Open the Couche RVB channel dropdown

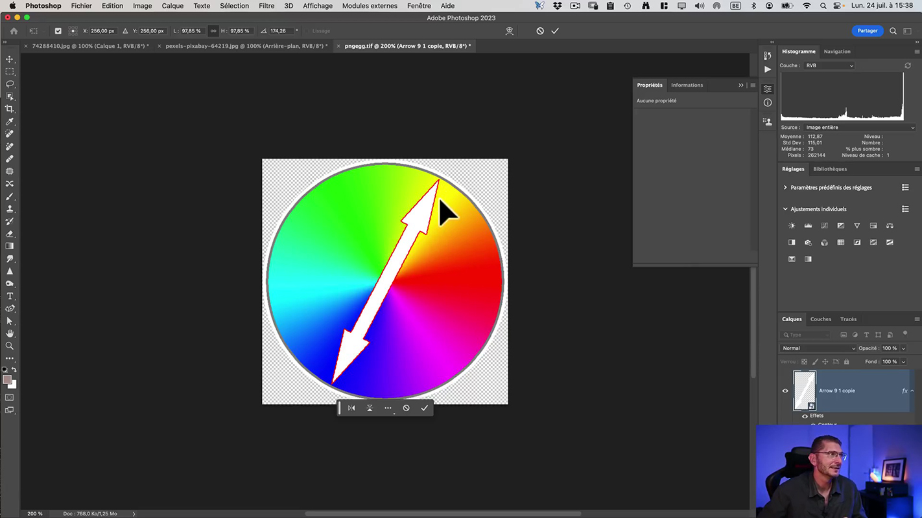click(829, 65)
